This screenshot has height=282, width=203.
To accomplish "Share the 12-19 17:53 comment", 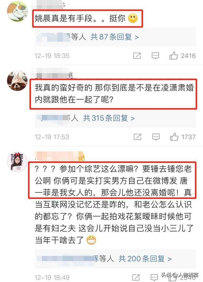I will point(137,137).
